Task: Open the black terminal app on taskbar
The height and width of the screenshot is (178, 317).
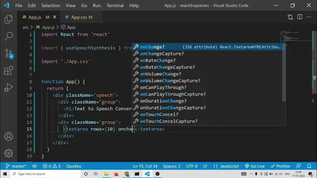Action: 137,174
